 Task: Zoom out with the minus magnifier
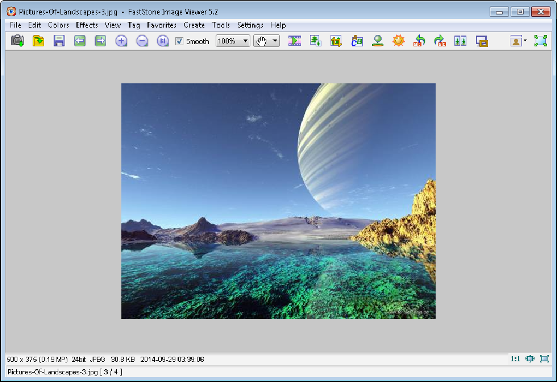coord(142,41)
